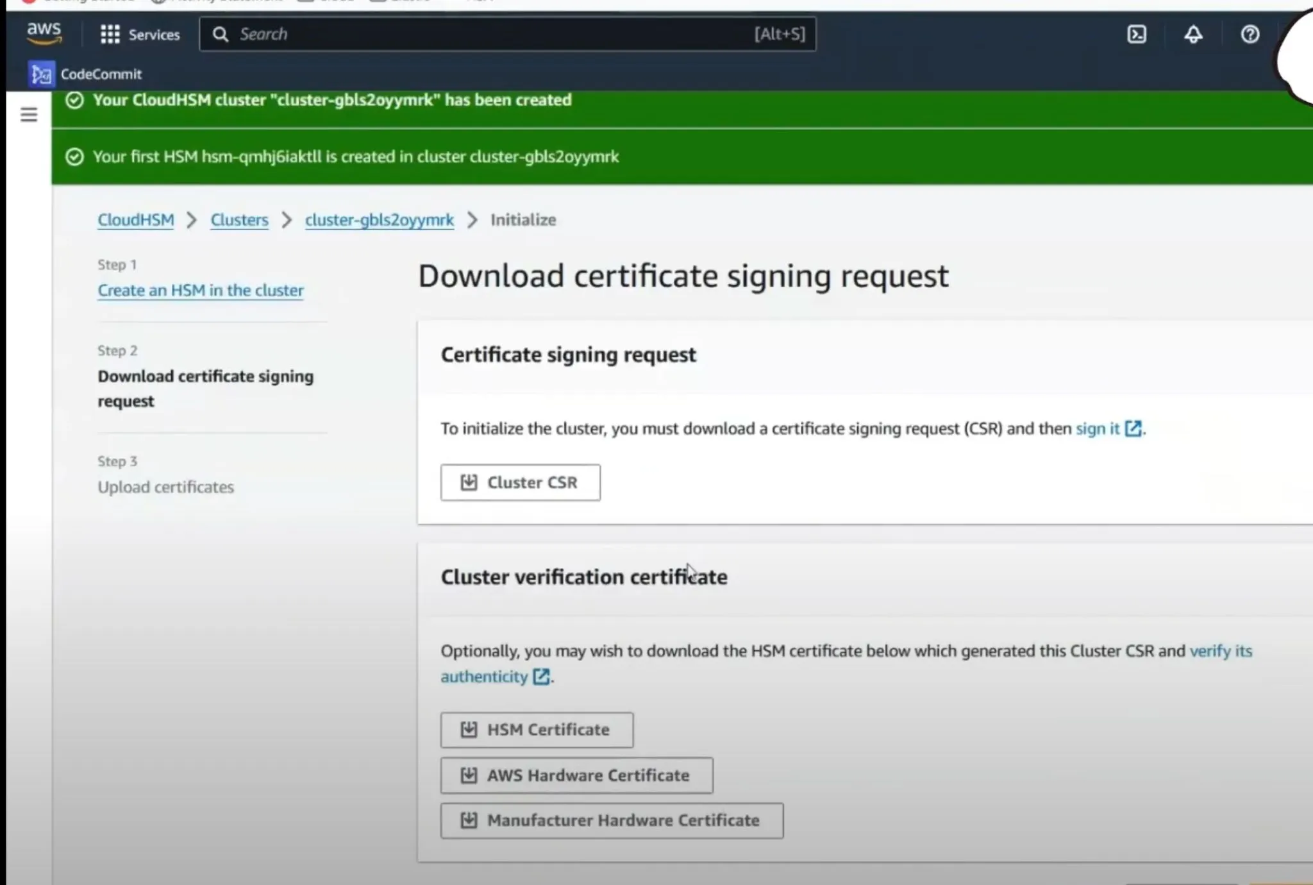The height and width of the screenshot is (885, 1313).
Task: Open the cluster-gbls2oyymrk breadcrumb link
Action: click(x=379, y=220)
